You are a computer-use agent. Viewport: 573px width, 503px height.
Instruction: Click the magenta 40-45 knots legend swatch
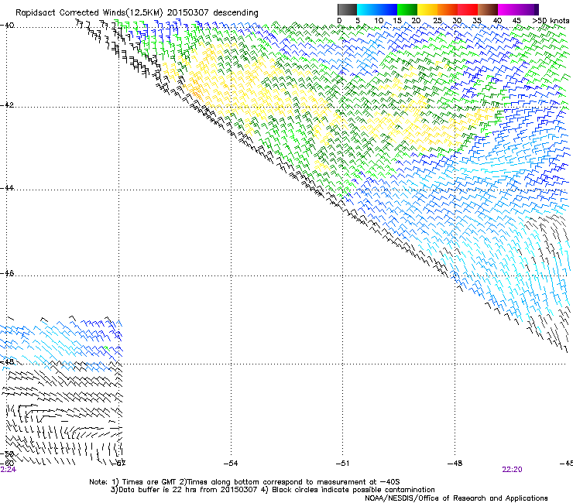[x=508, y=9]
